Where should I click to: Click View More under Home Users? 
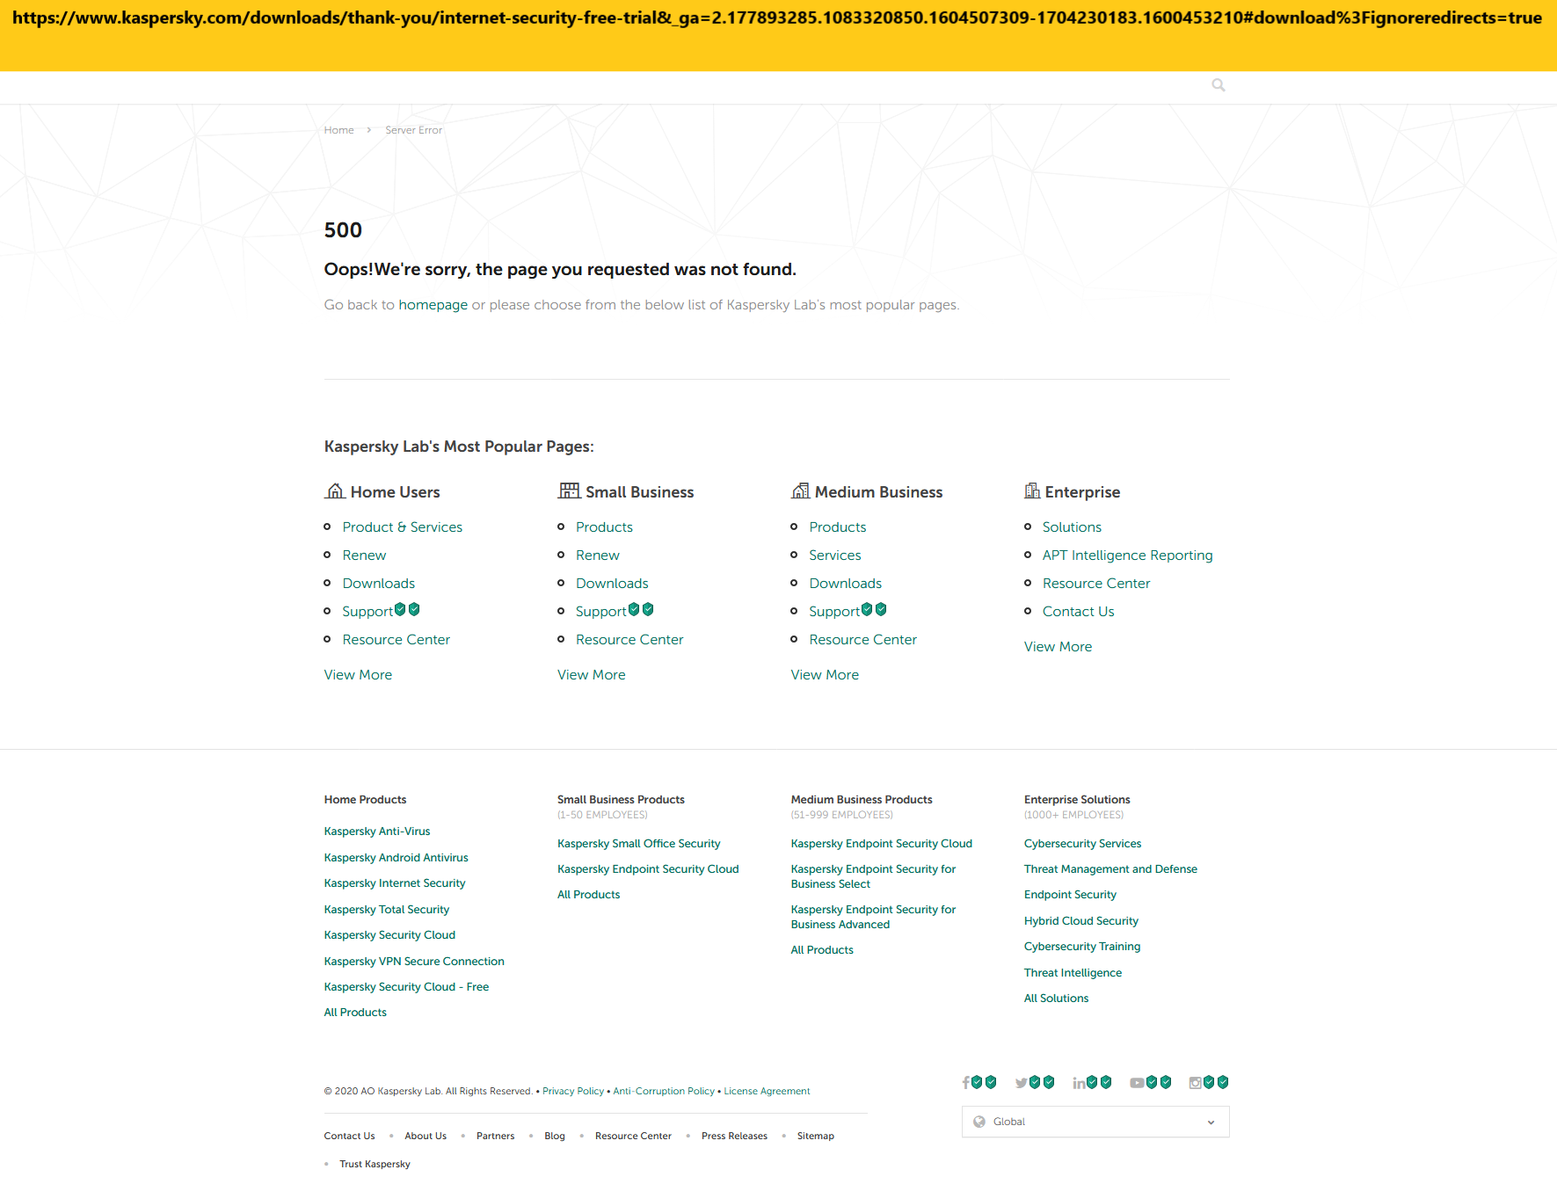tap(358, 674)
